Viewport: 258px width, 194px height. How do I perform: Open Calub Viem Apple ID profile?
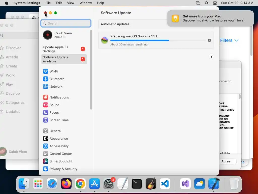point(64,35)
